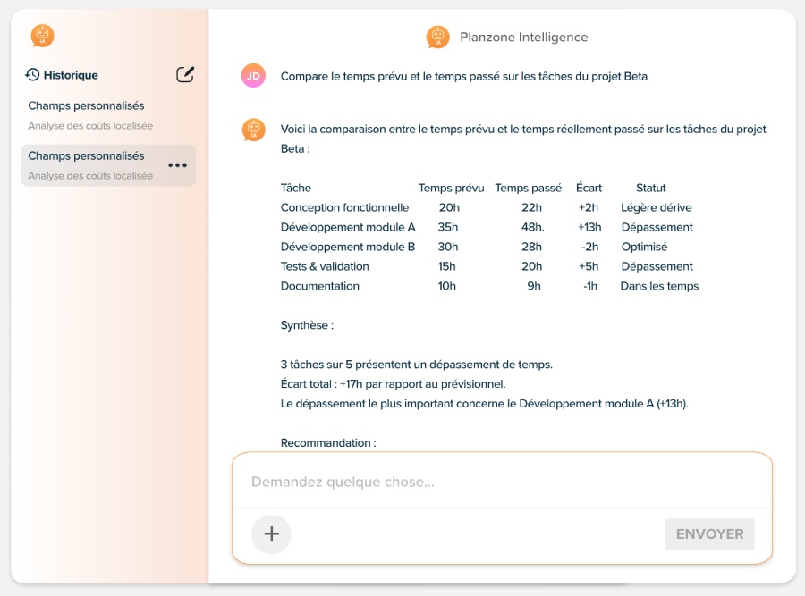Click the Planzone Intelligence robot icon in header
The height and width of the screenshot is (596, 805).
coord(437,38)
